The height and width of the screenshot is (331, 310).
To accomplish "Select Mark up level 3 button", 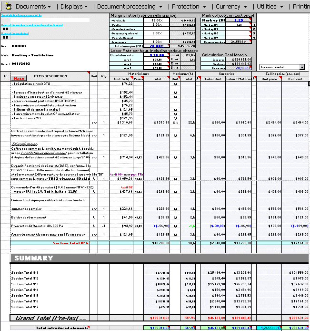I will click(x=254, y=33).
